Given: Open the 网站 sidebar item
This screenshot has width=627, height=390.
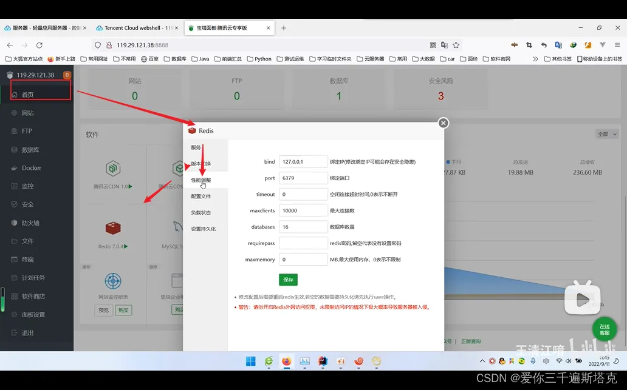Looking at the screenshot, I should (36, 113).
